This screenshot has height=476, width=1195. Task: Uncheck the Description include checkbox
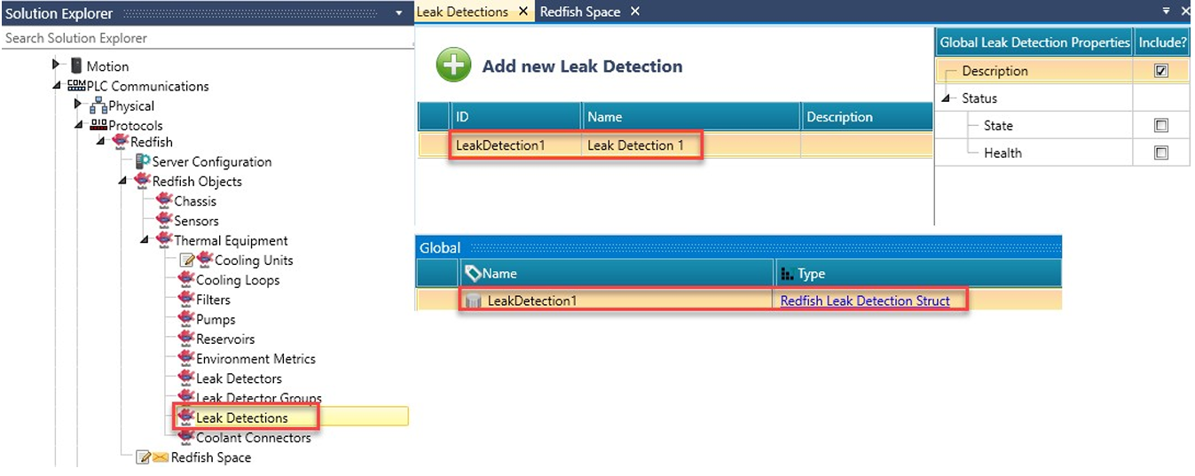pyautogui.click(x=1160, y=71)
